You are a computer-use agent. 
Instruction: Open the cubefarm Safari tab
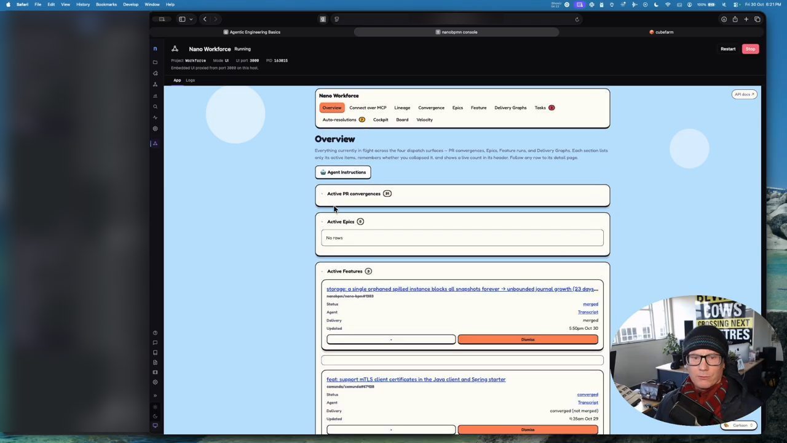pyautogui.click(x=662, y=32)
